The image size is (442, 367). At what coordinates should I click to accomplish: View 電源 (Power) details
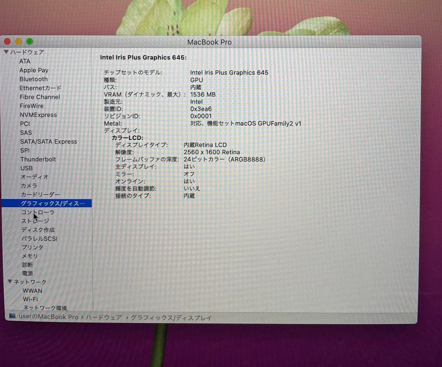pos(27,274)
